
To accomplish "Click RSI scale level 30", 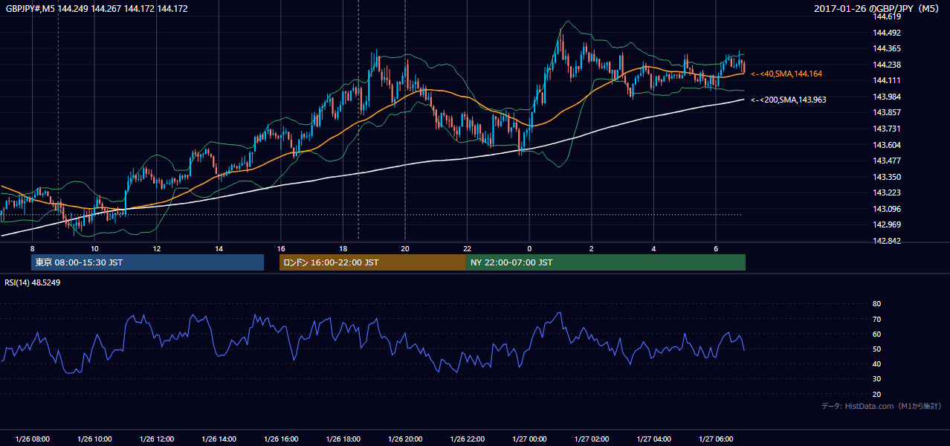I will (876, 379).
